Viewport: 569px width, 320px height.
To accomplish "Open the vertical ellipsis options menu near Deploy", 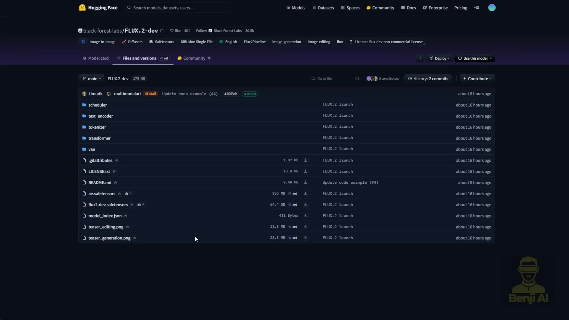I will click(420, 58).
